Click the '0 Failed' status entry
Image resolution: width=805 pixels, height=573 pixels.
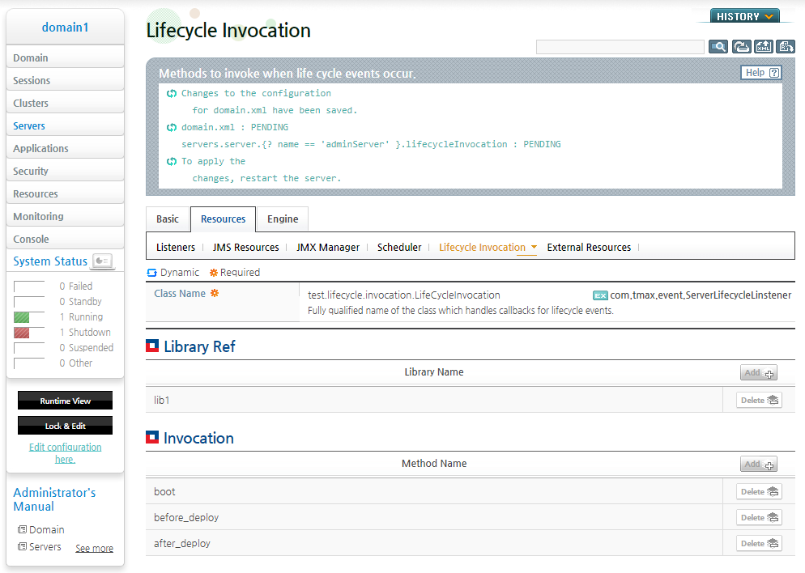[x=76, y=286]
